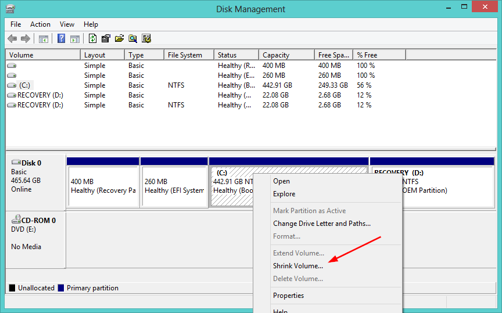Click the Forward arrow in the toolbar

click(25, 39)
